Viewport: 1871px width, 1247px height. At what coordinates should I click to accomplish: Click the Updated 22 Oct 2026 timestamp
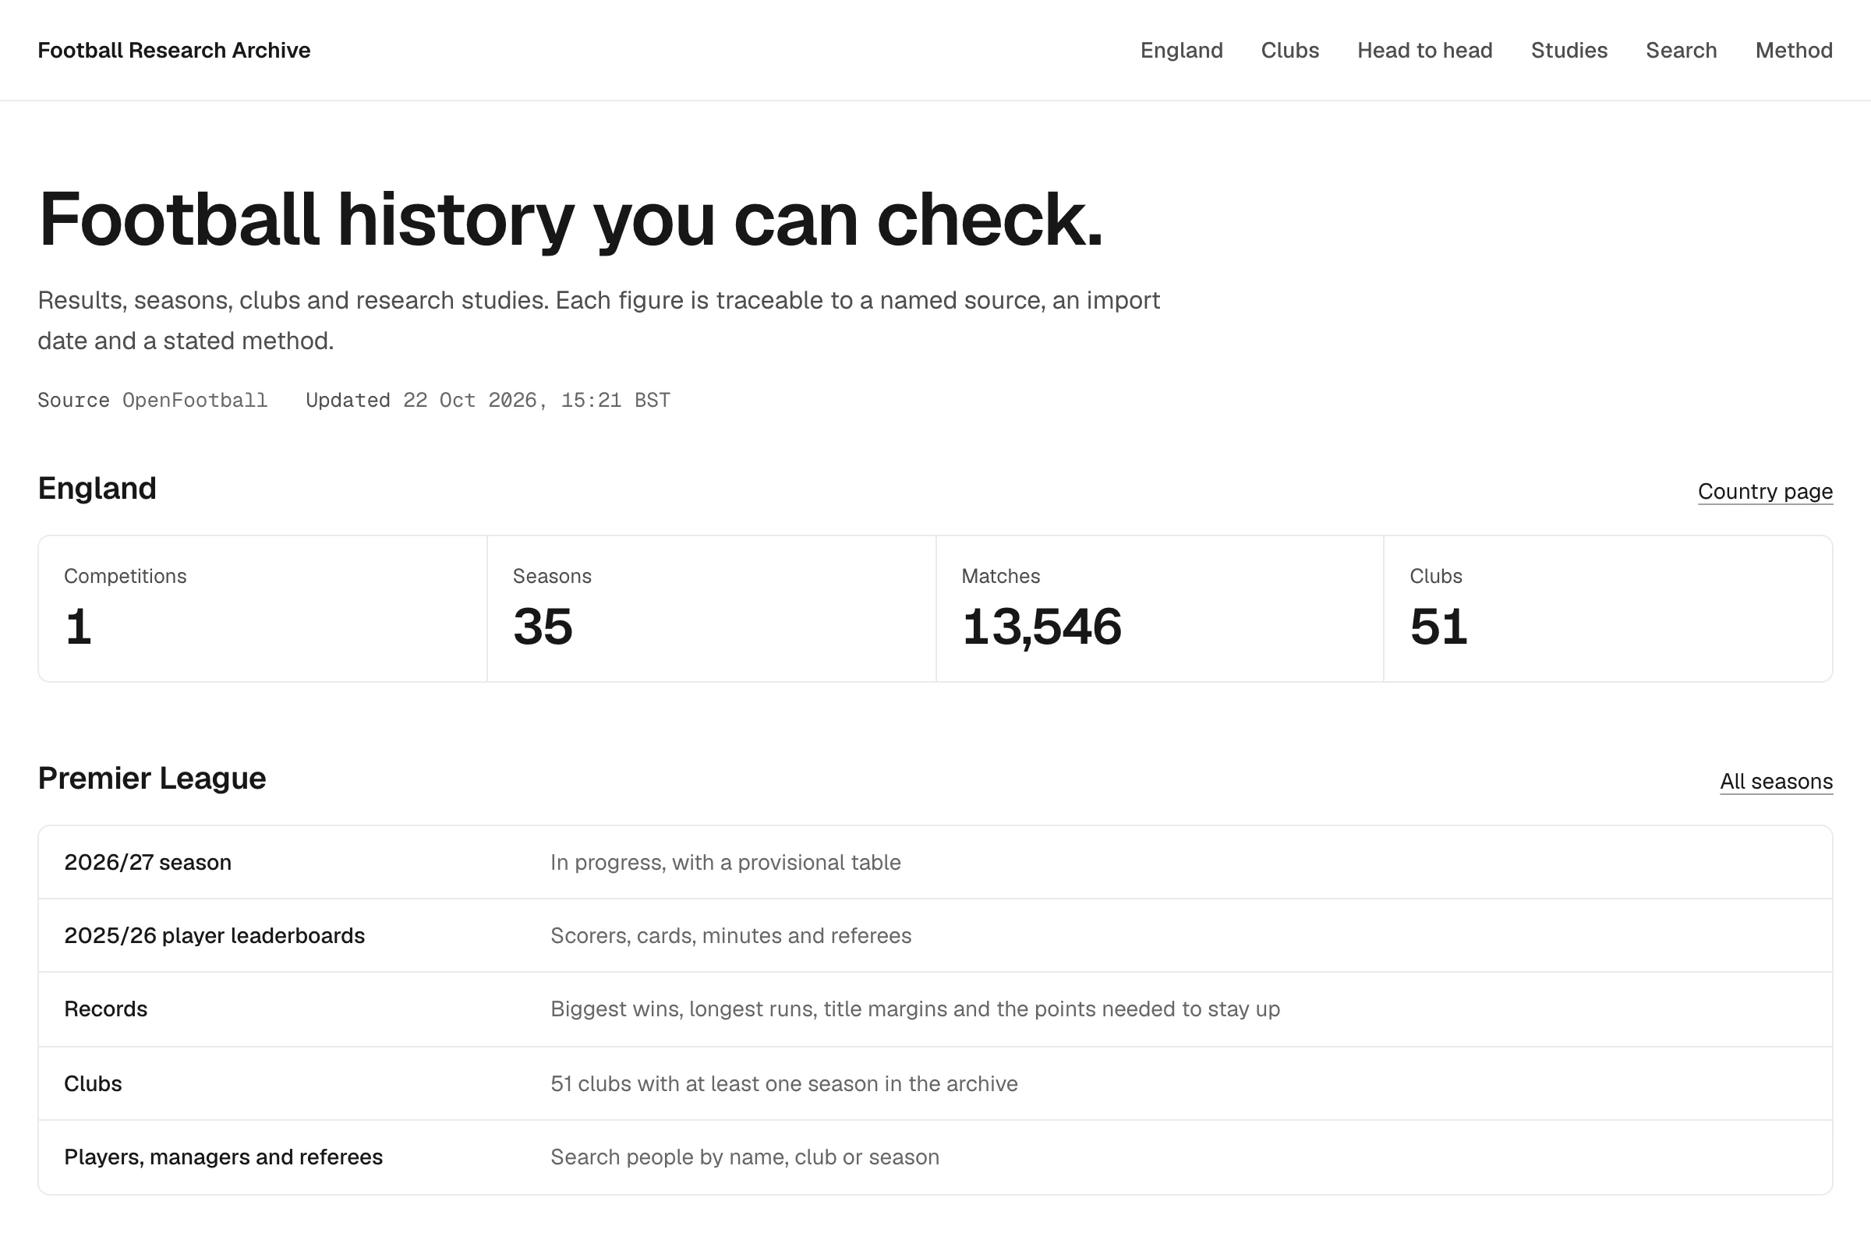point(488,400)
